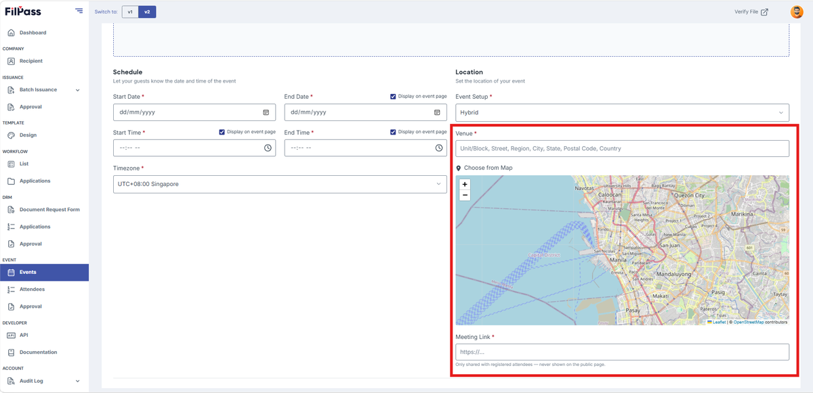
Task: Uncheck End Time display on event page
Action: point(393,132)
